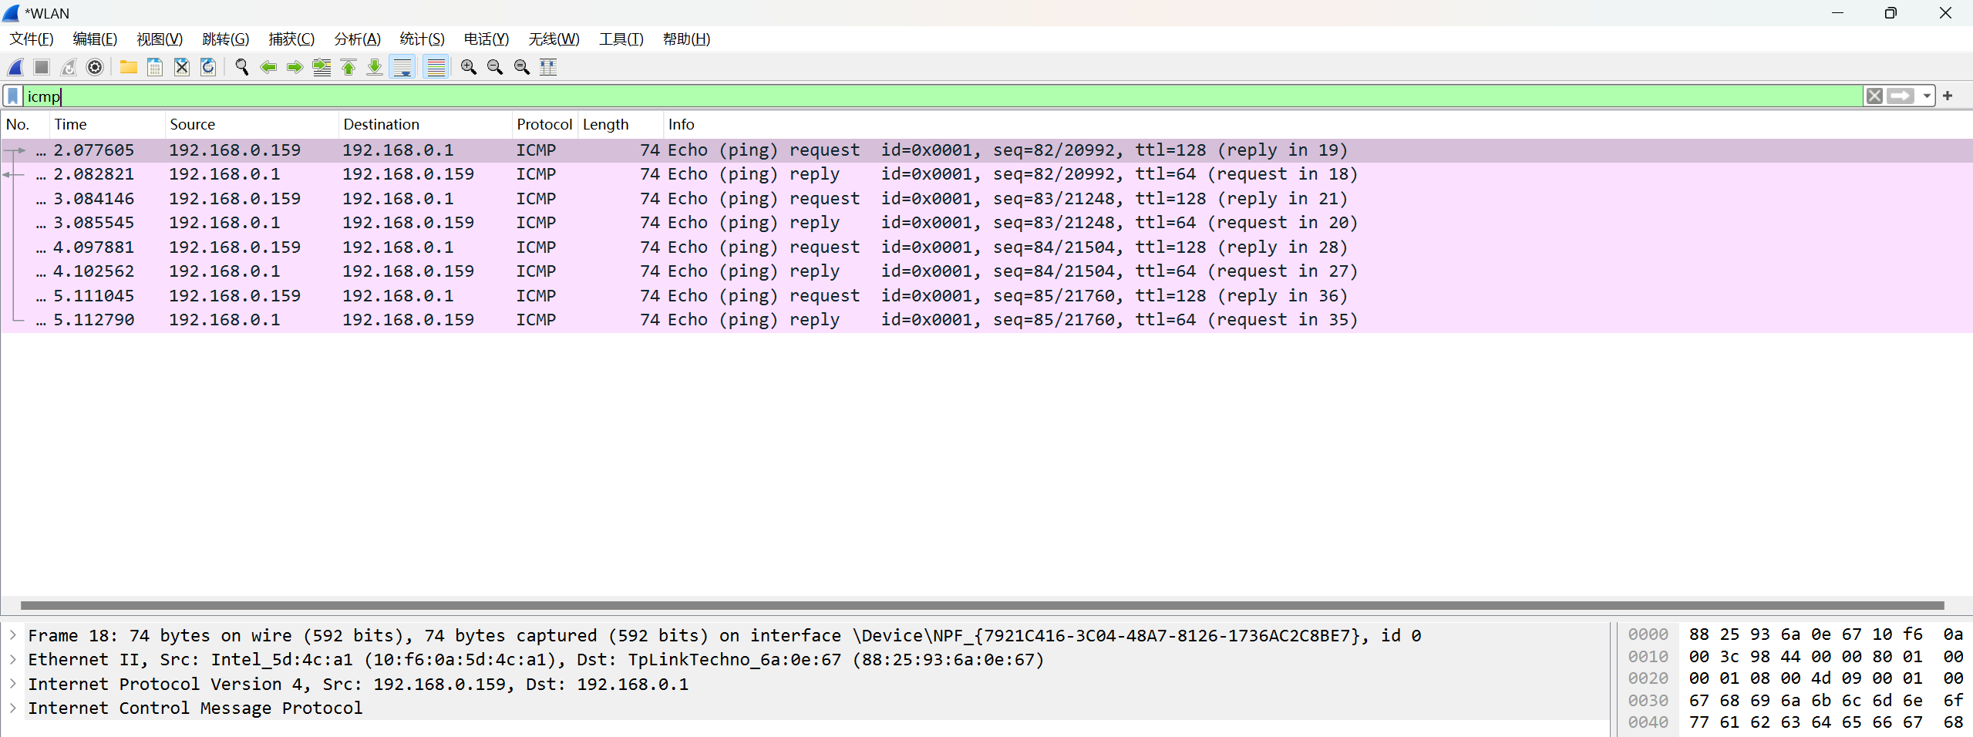Screen dimensions: 1973x737
Task: Select the request packet at time 4.097881
Action: 986,247
